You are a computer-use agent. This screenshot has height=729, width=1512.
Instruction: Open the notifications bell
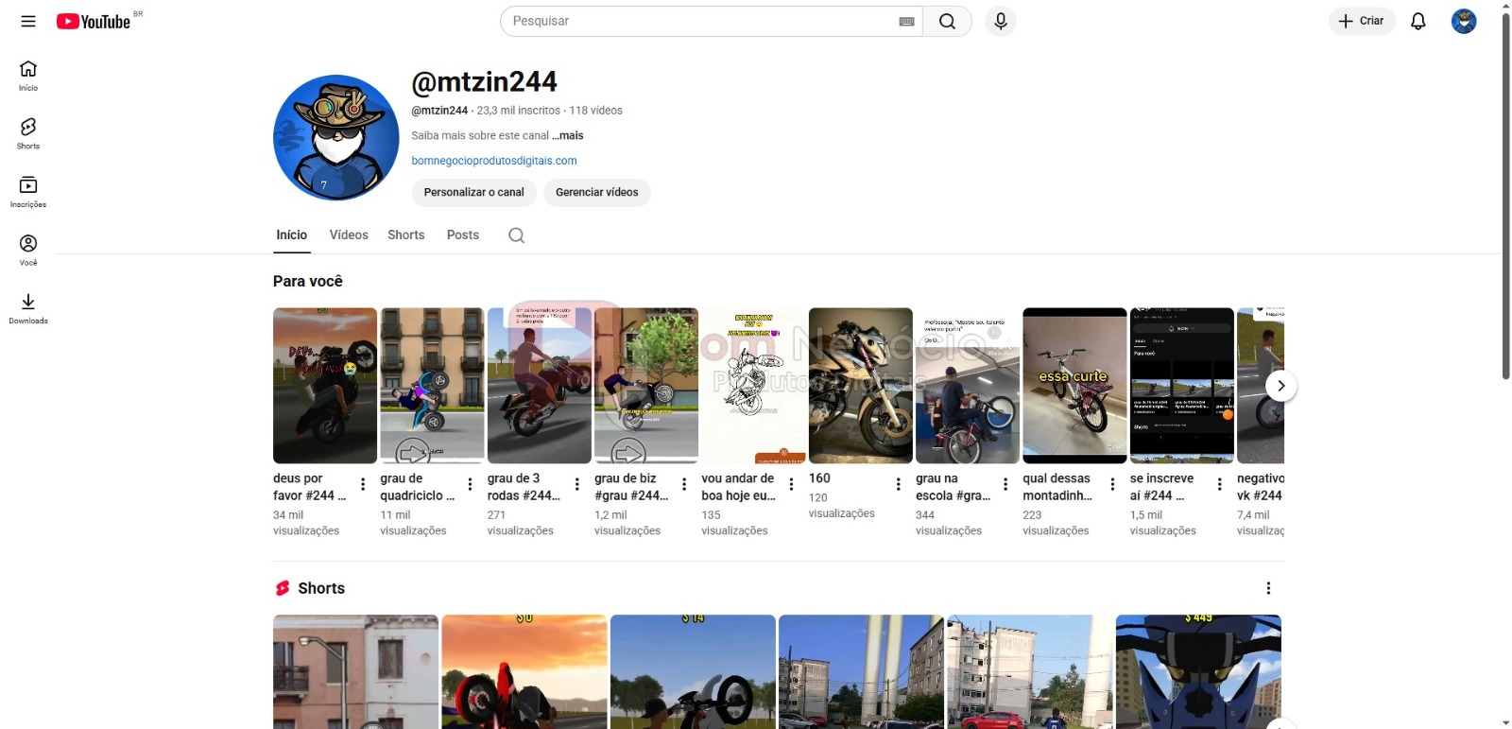(1417, 21)
